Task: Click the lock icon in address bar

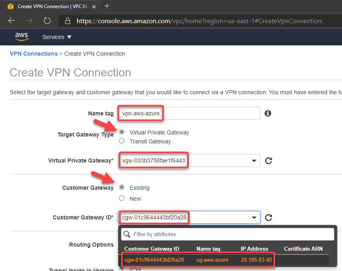Action: point(68,21)
